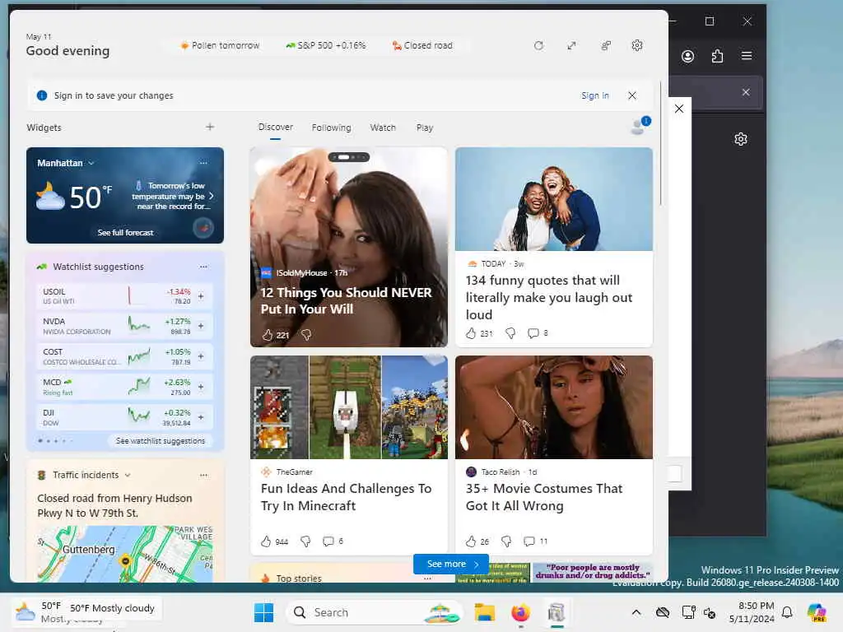Switch to the Following tab
843x632 pixels.
click(331, 128)
